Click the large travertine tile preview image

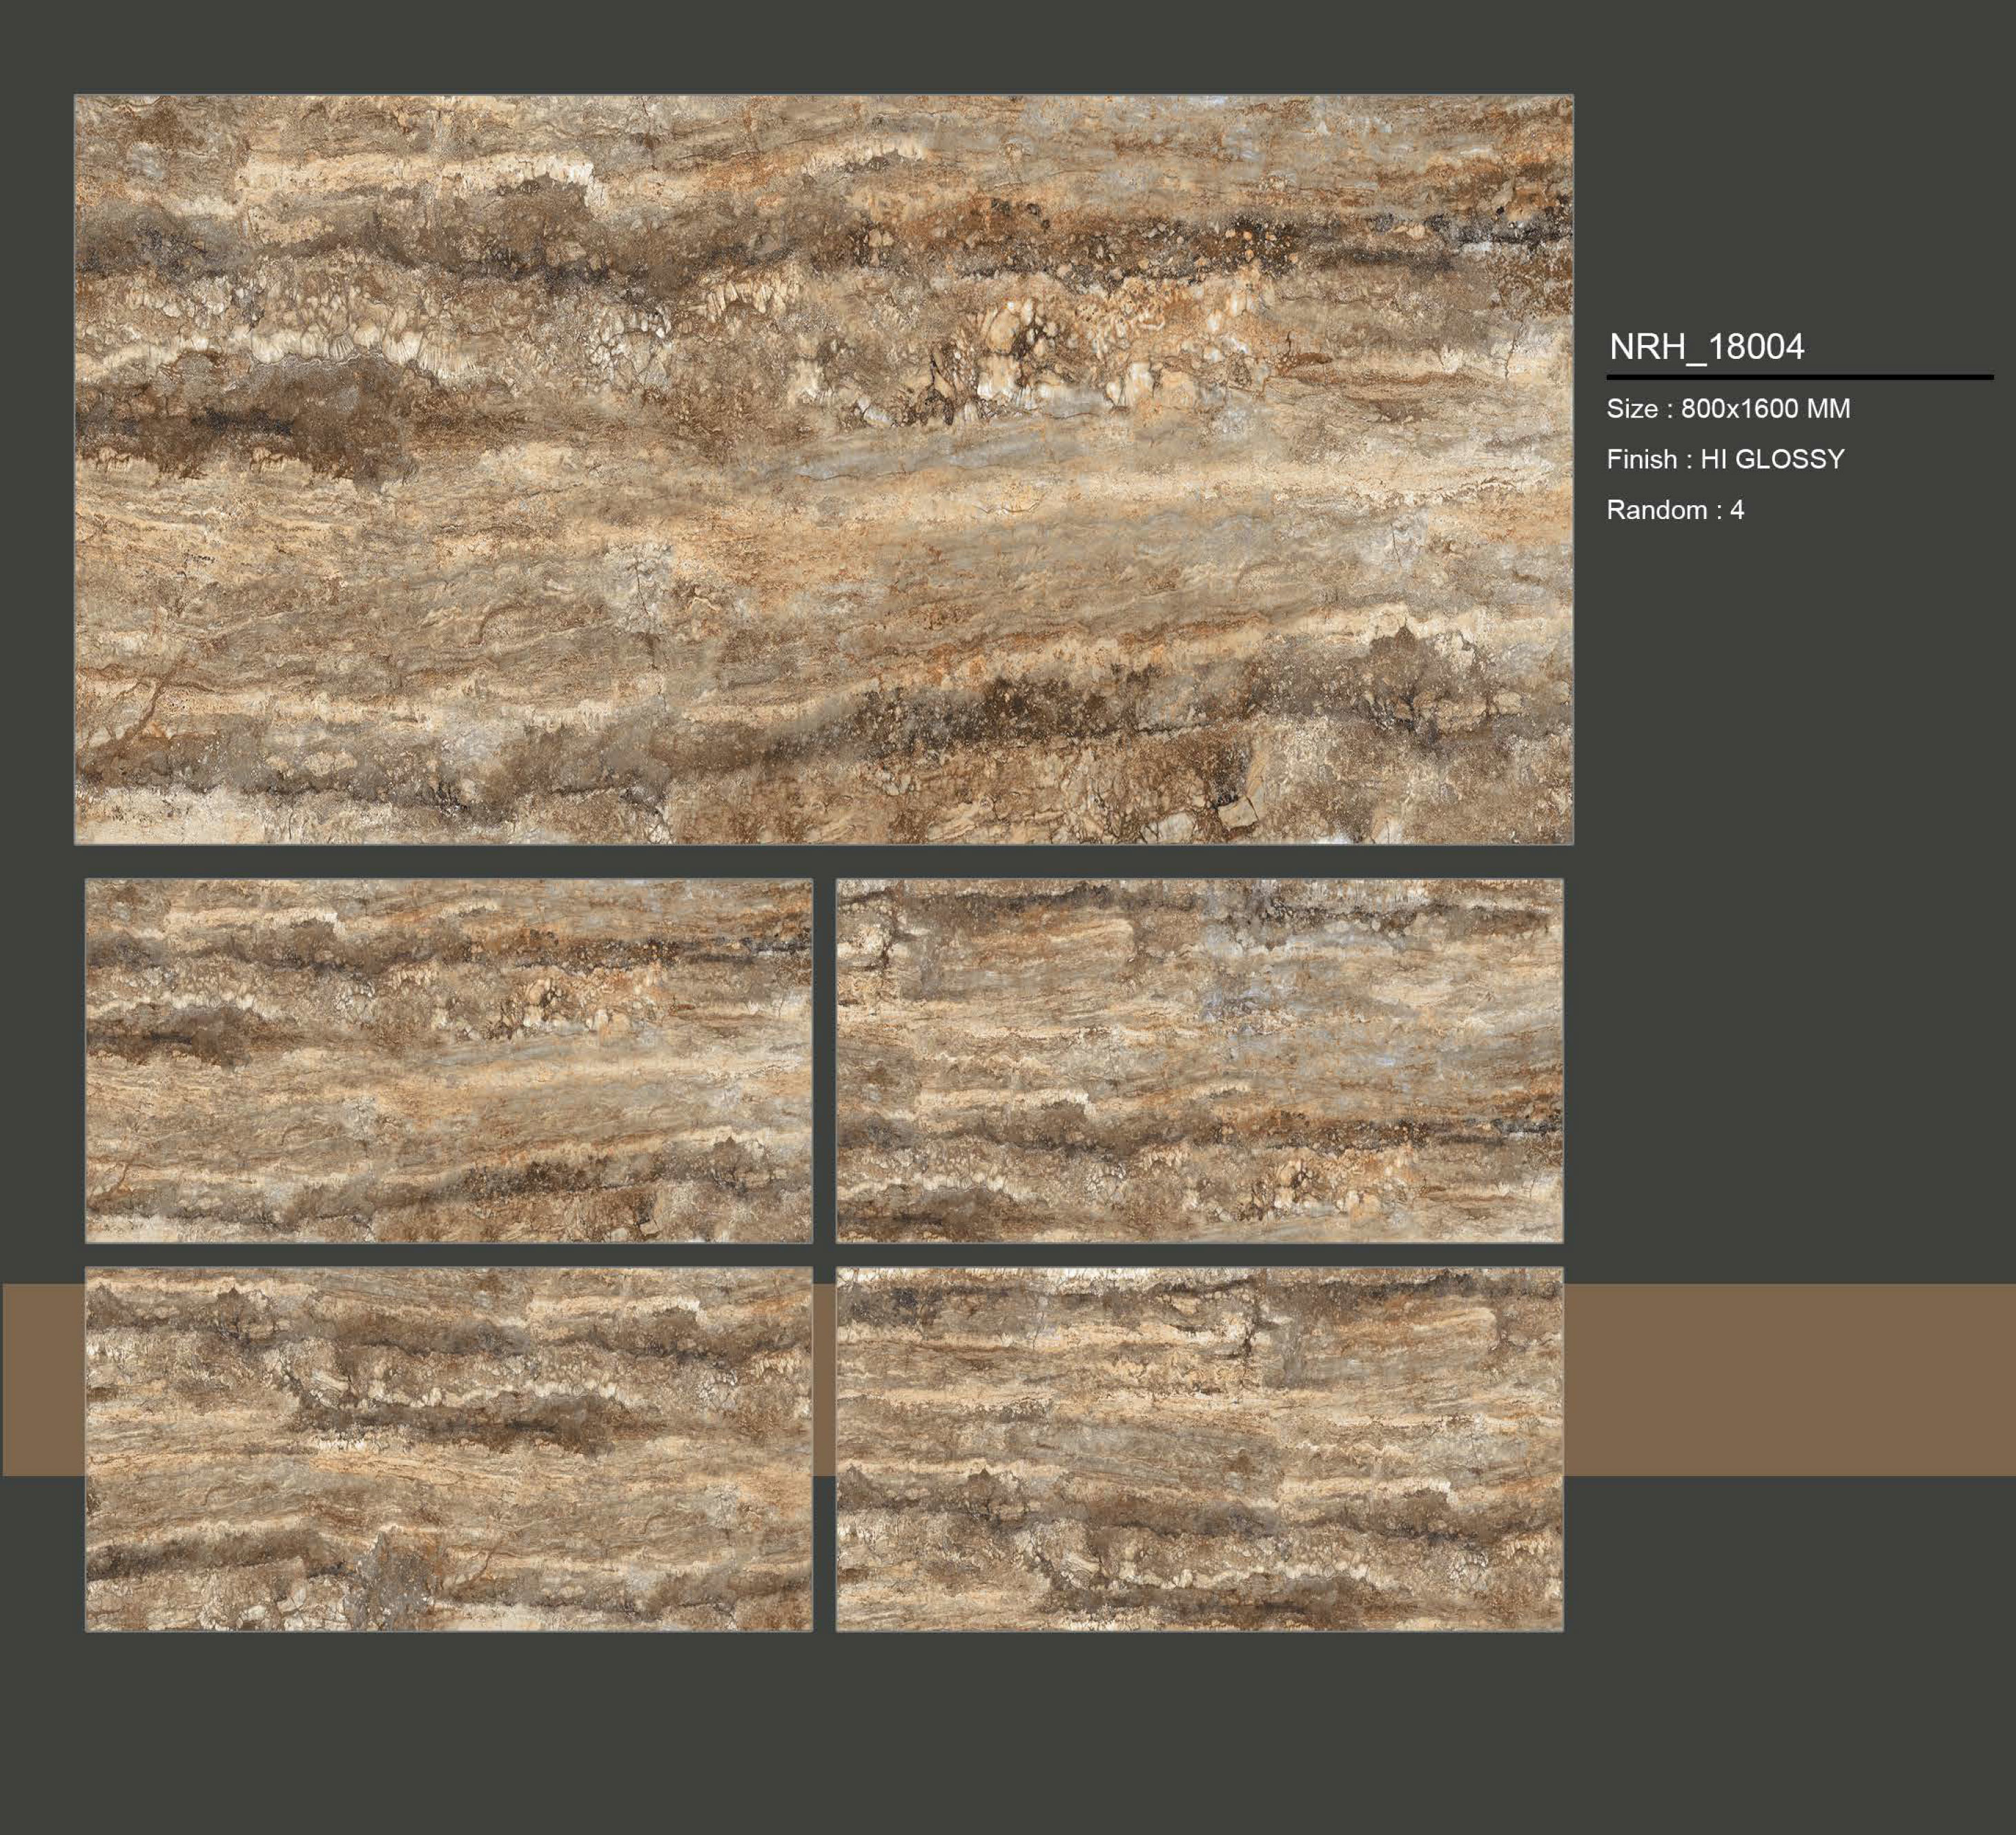point(823,469)
